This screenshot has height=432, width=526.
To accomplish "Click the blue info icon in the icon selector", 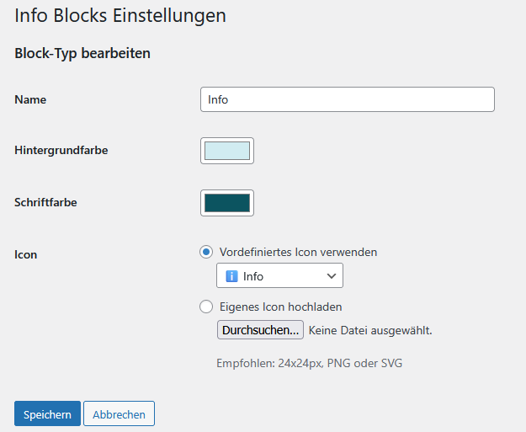I will (232, 276).
